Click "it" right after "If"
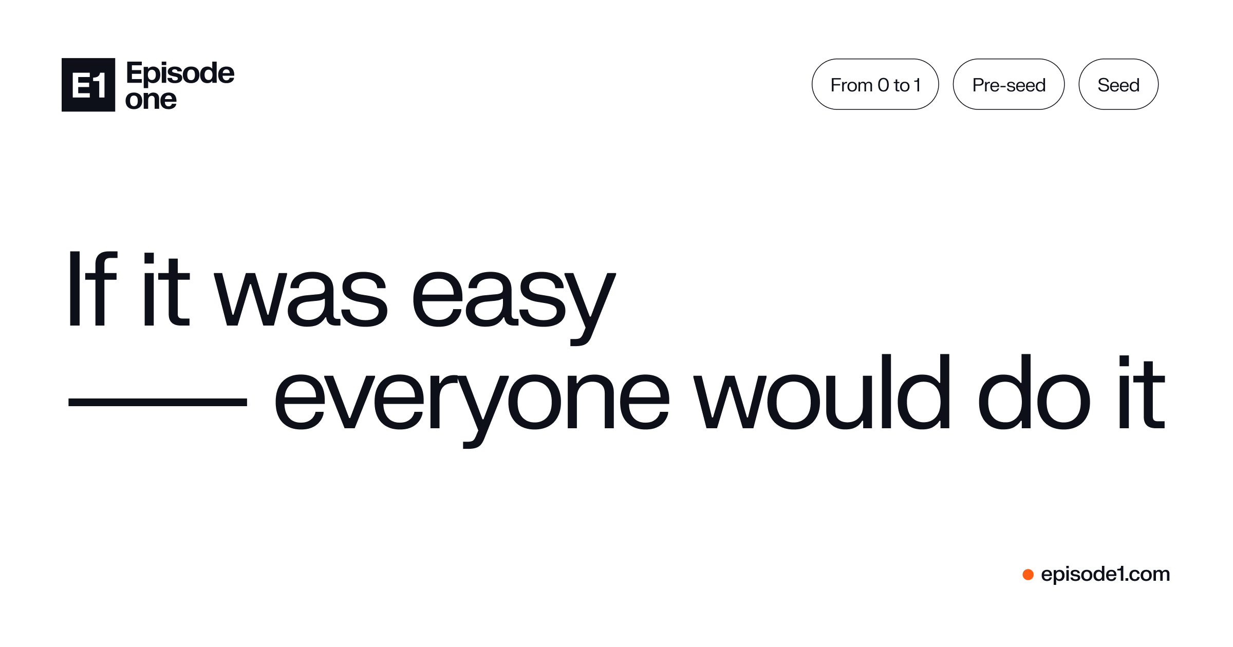 pos(167,290)
